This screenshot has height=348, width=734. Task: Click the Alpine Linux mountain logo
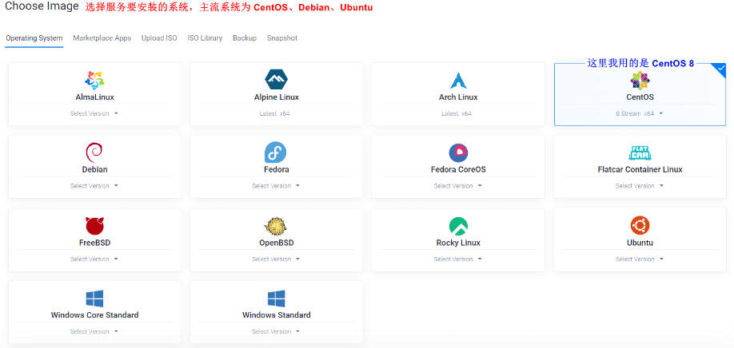(x=276, y=79)
